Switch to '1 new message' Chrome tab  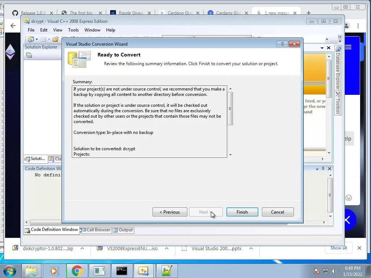[x=276, y=13]
